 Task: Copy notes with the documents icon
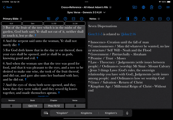[x=136, y=19]
